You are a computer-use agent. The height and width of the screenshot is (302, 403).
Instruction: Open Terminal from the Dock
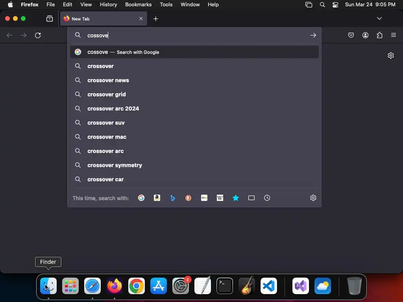225,286
